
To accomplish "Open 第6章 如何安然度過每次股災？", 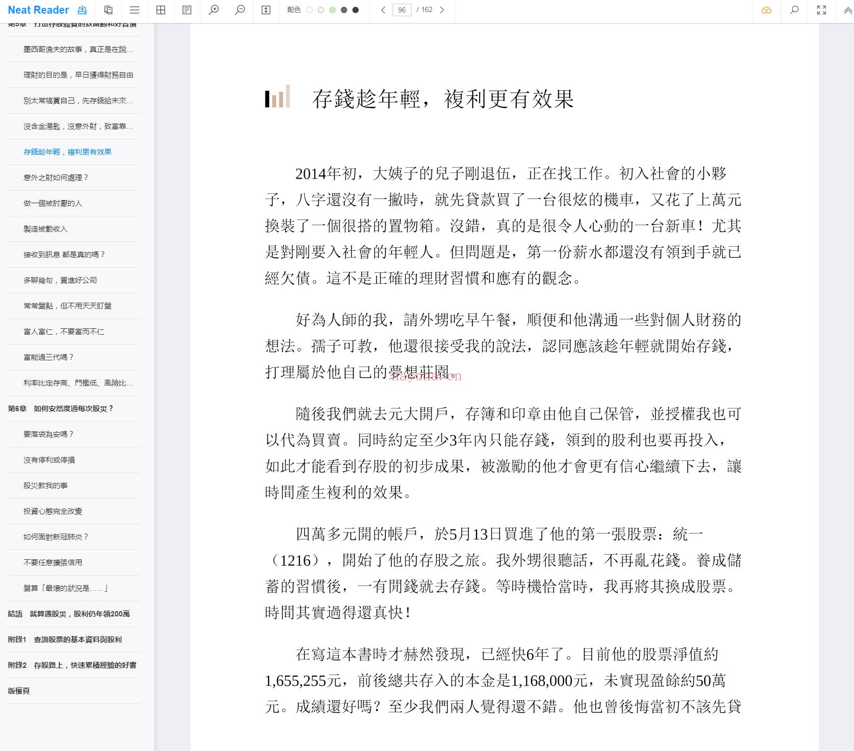I will click(61, 408).
